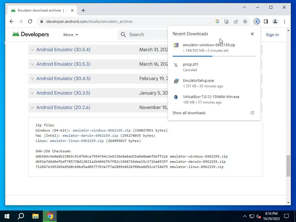Image resolution: width=296 pixels, height=222 pixels.
Task: Open VirtualBox-7.0.12-159484-Win.exe download entry
Action: [x=214, y=99]
